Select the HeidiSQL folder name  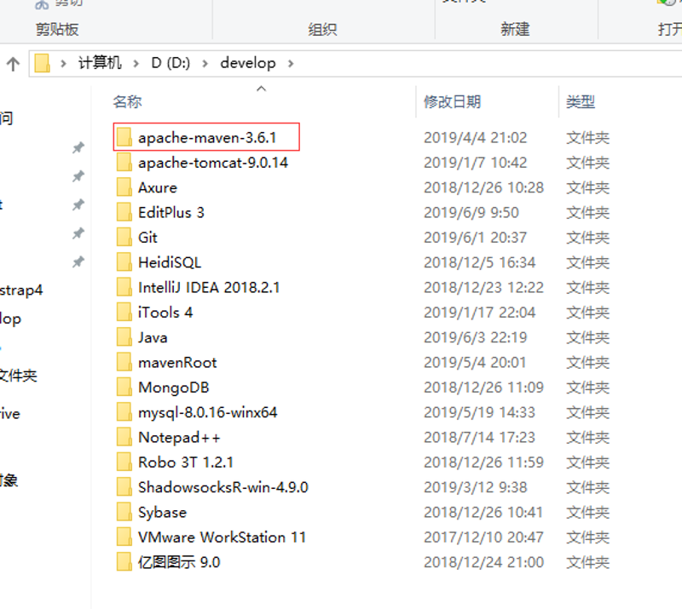coord(170,262)
